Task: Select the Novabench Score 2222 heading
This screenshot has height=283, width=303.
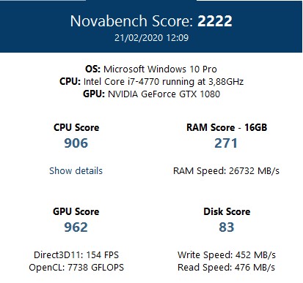Action: 151,21
